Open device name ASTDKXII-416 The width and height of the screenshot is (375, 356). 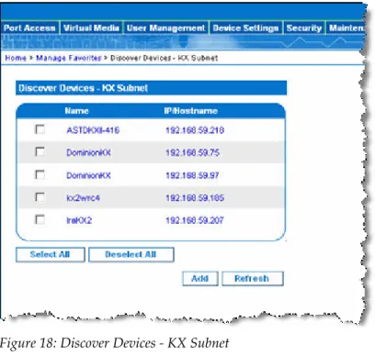(x=93, y=130)
